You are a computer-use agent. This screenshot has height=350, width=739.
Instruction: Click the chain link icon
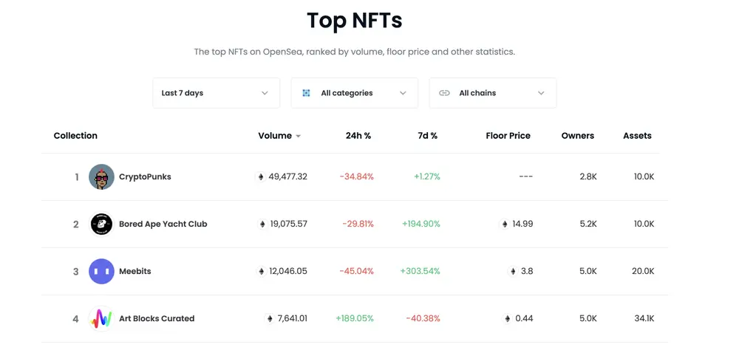(444, 93)
